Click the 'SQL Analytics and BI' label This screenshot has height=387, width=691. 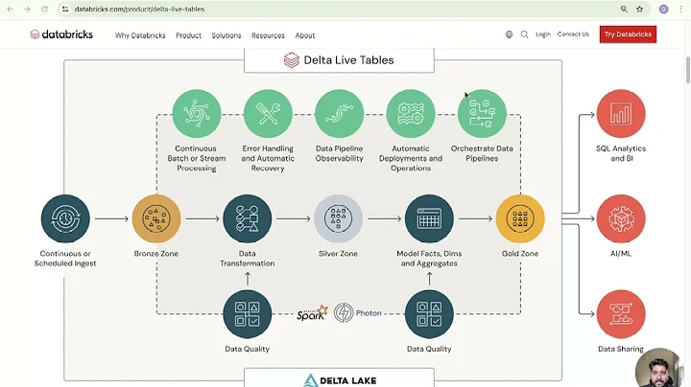(x=621, y=153)
